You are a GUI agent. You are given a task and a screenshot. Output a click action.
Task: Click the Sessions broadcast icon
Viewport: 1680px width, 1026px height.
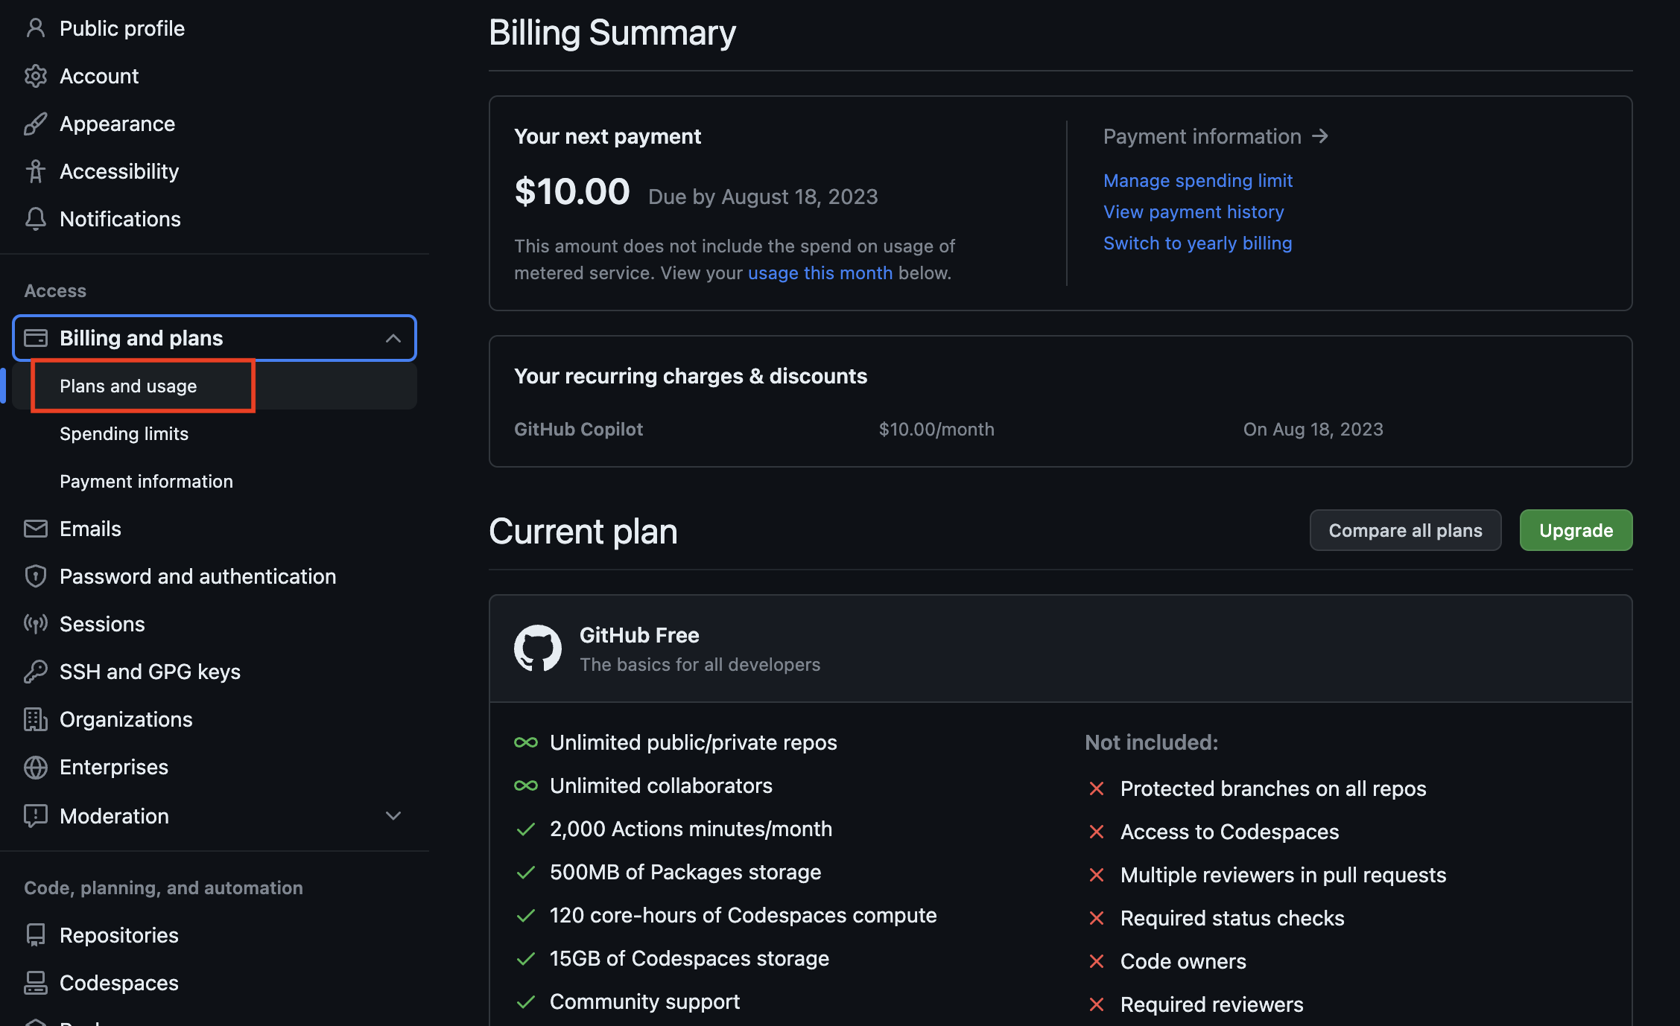35,624
